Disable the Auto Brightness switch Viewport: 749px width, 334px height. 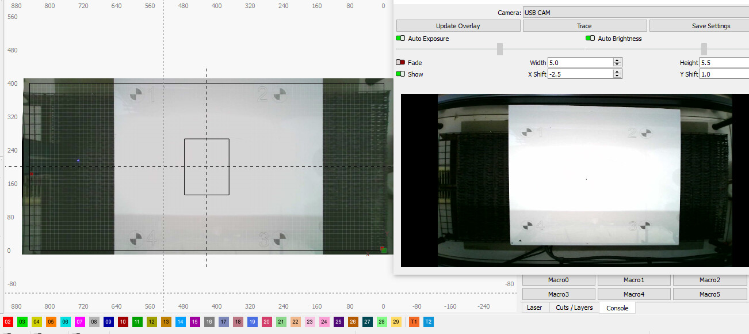[x=590, y=39]
